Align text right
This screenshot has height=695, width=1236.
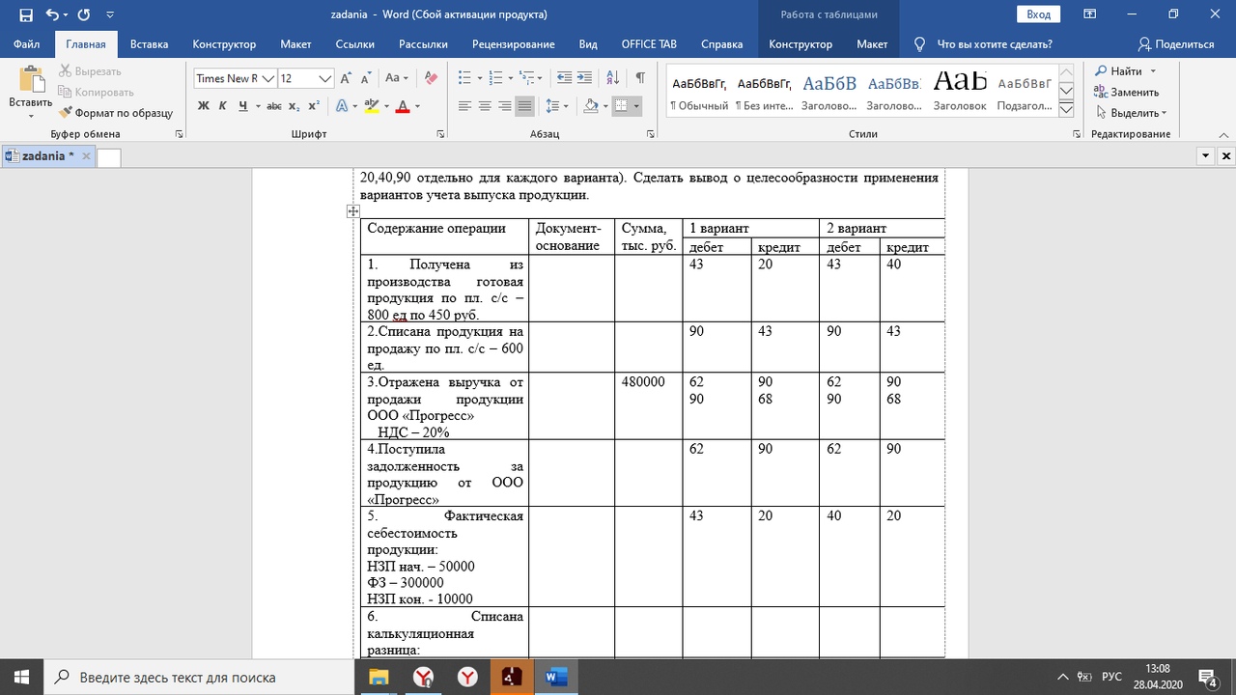pos(504,106)
